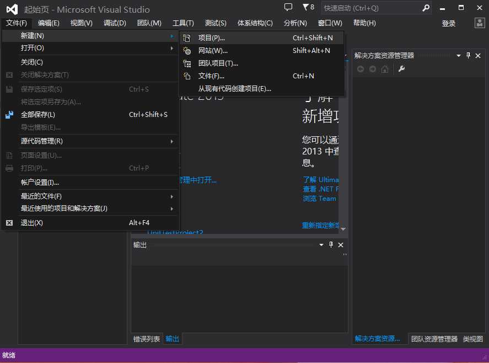
Task: Open notifications flag showing 8
Action: [x=308, y=7]
